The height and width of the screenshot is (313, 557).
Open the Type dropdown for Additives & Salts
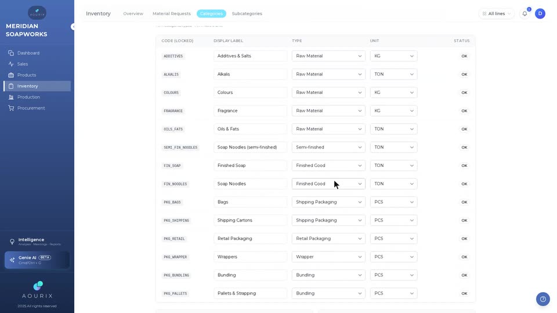click(x=328, y=56)
